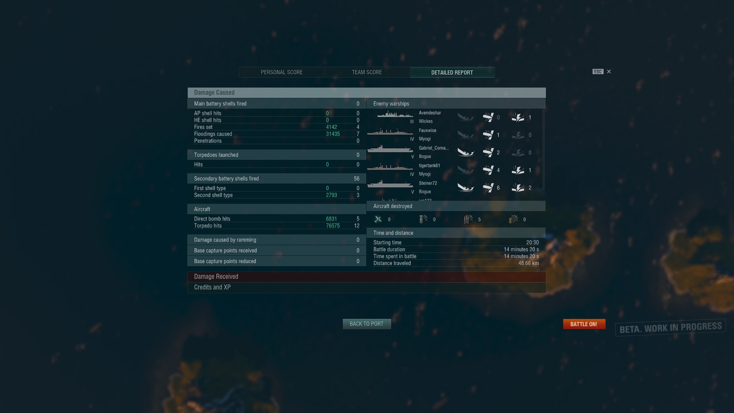
Task: Click Avendeshar's bomb hits icon
Action: click(518, 117)
